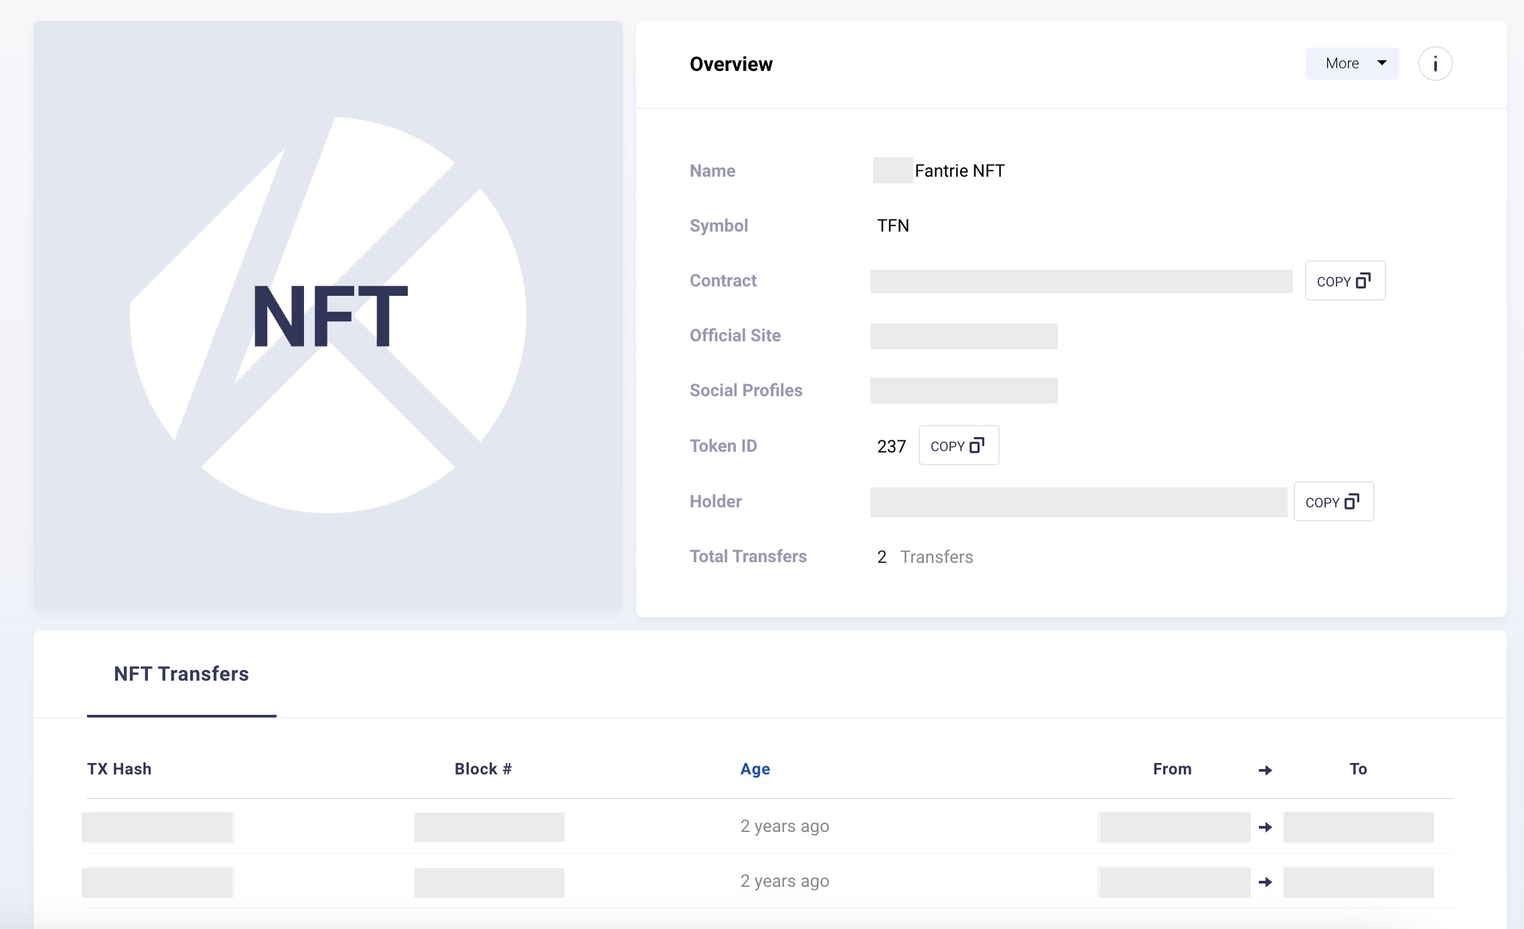The image size is (1524, 929).
Task: Open the redacted Official Site link
Action: pyautogui.click(x=964, y=336)
